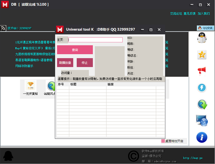Viewport: 215px width, 164px height.
Task: Open the yellow star Qzone icon
Action: (x=202, y=55)
